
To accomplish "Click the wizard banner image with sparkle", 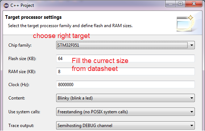I will [185, 24].
